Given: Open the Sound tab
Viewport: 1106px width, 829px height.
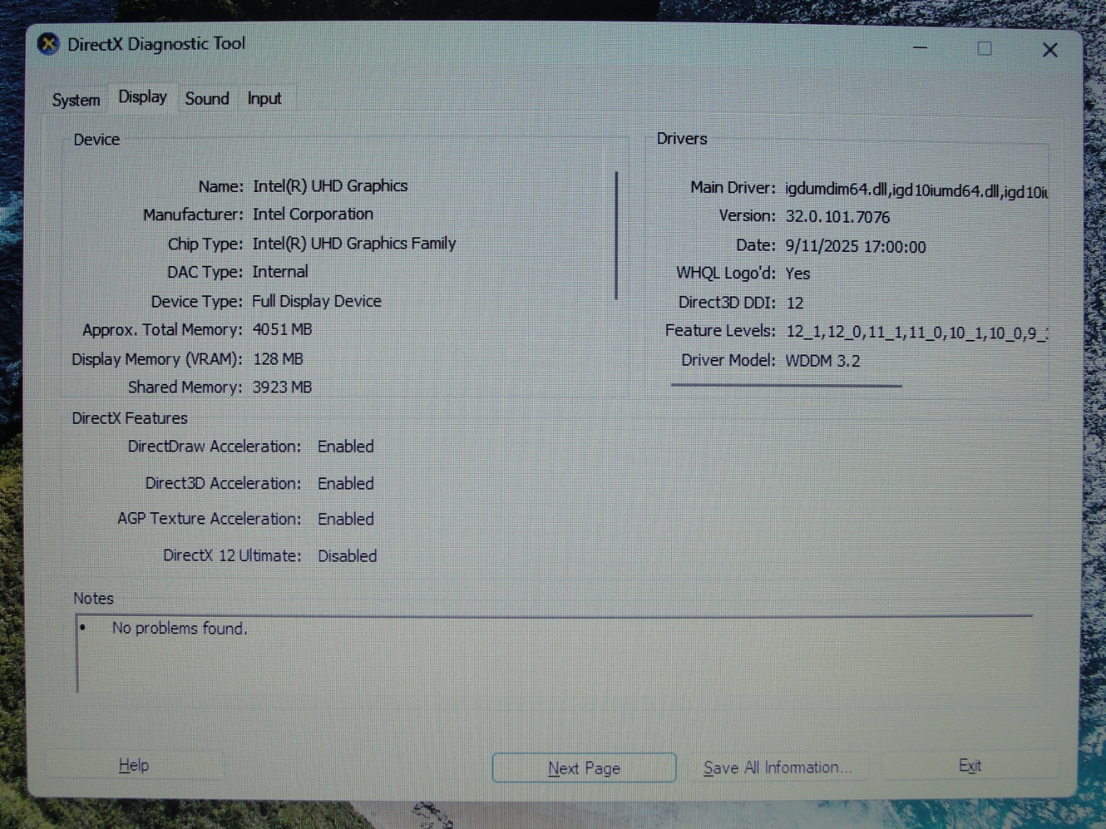Looking at the screenshot, I should (x=207, y=99).
